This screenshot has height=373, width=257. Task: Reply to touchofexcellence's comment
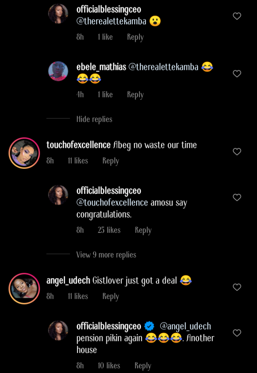click(x=111, y=161)
